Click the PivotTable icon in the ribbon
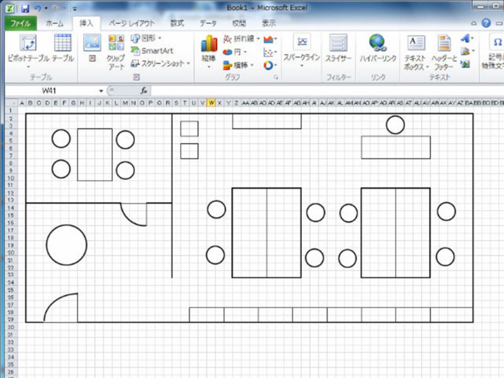The image size is (504, 378). pos(28,43)
